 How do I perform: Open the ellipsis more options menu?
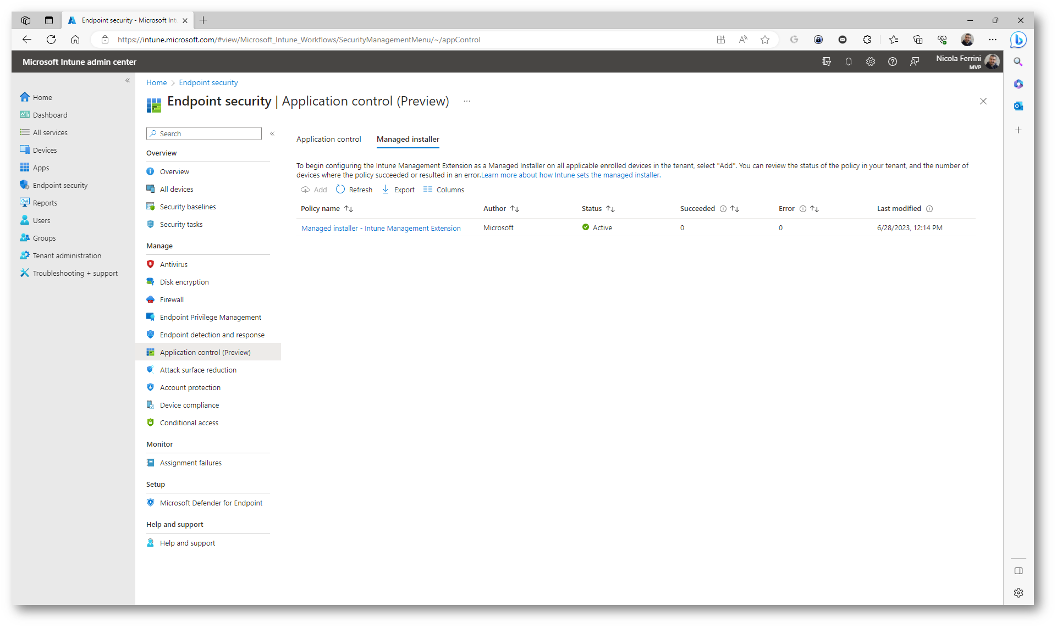(x=467, y=101)
